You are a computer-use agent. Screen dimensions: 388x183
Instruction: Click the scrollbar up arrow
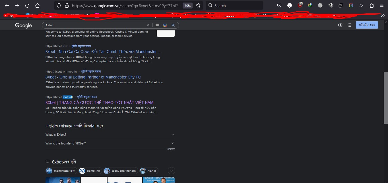[386, 22]
